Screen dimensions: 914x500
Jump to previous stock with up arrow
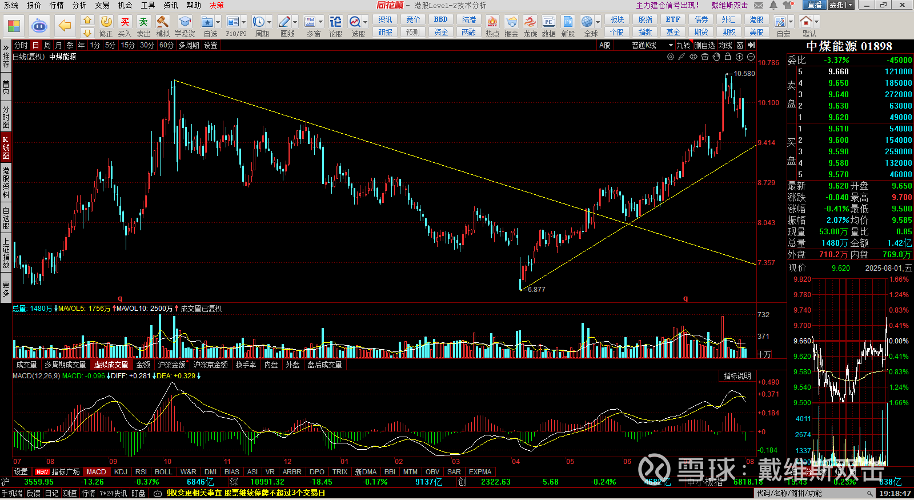[x=87, y=20]
